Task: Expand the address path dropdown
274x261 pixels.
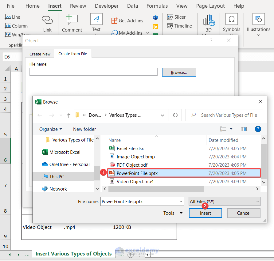Action: coord(162,115)
